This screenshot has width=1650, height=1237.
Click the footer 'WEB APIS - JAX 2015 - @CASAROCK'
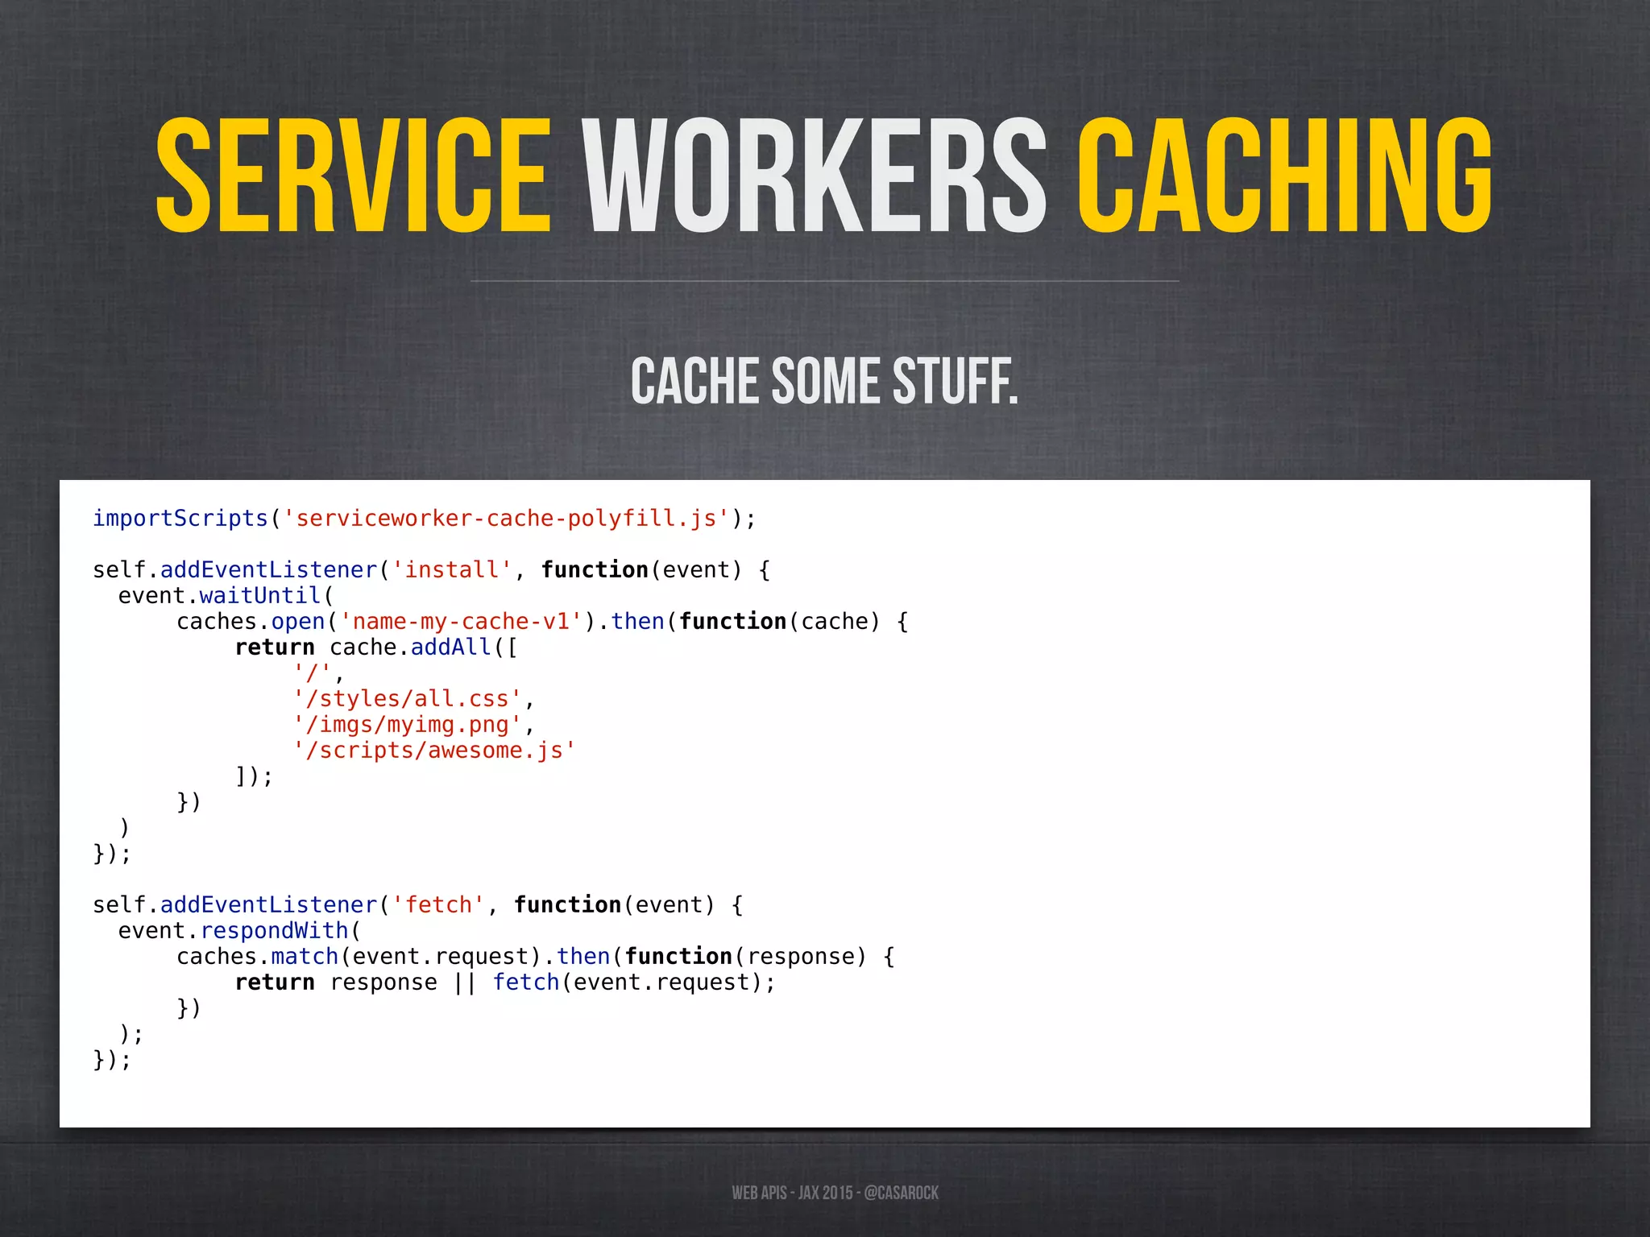coord(835,1193)
